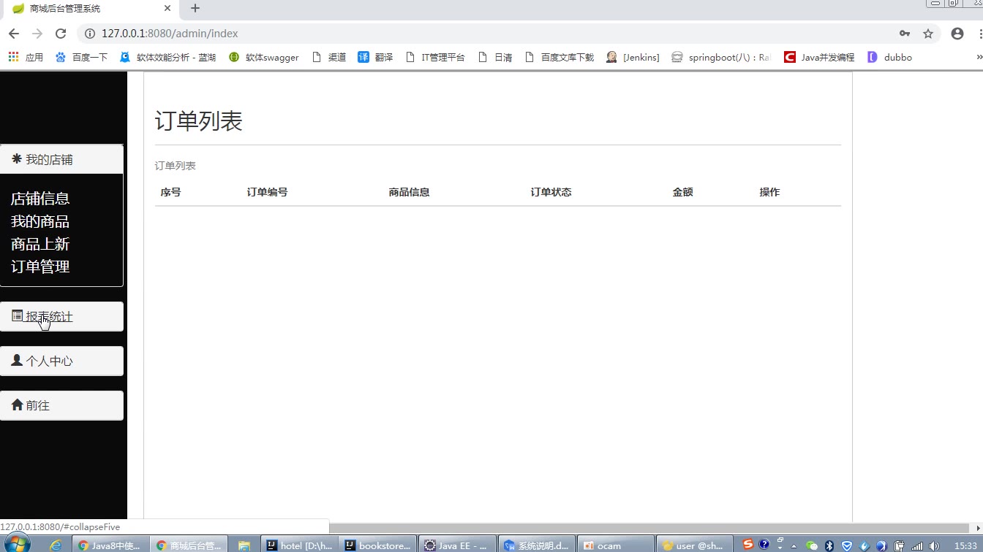
Task: Open the 百度一下 bookmark
Action: 81,57
